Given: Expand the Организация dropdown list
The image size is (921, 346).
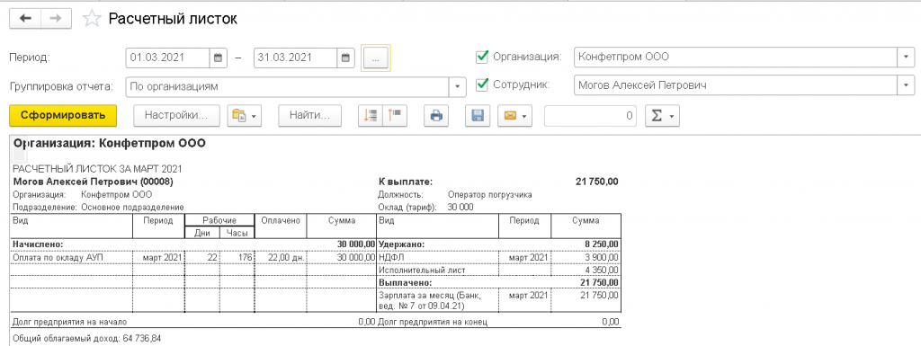Looking at the screenshot, I should 907,57.
